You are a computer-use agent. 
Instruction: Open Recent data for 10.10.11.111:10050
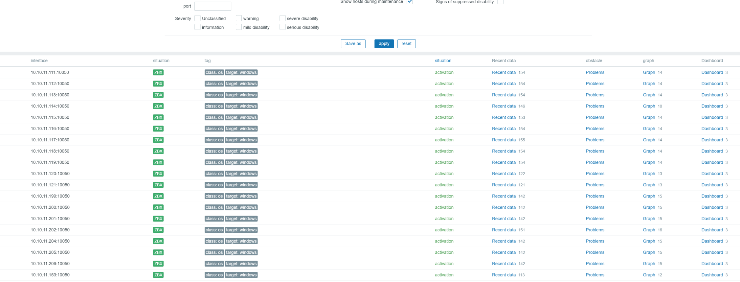coord(504,72)
